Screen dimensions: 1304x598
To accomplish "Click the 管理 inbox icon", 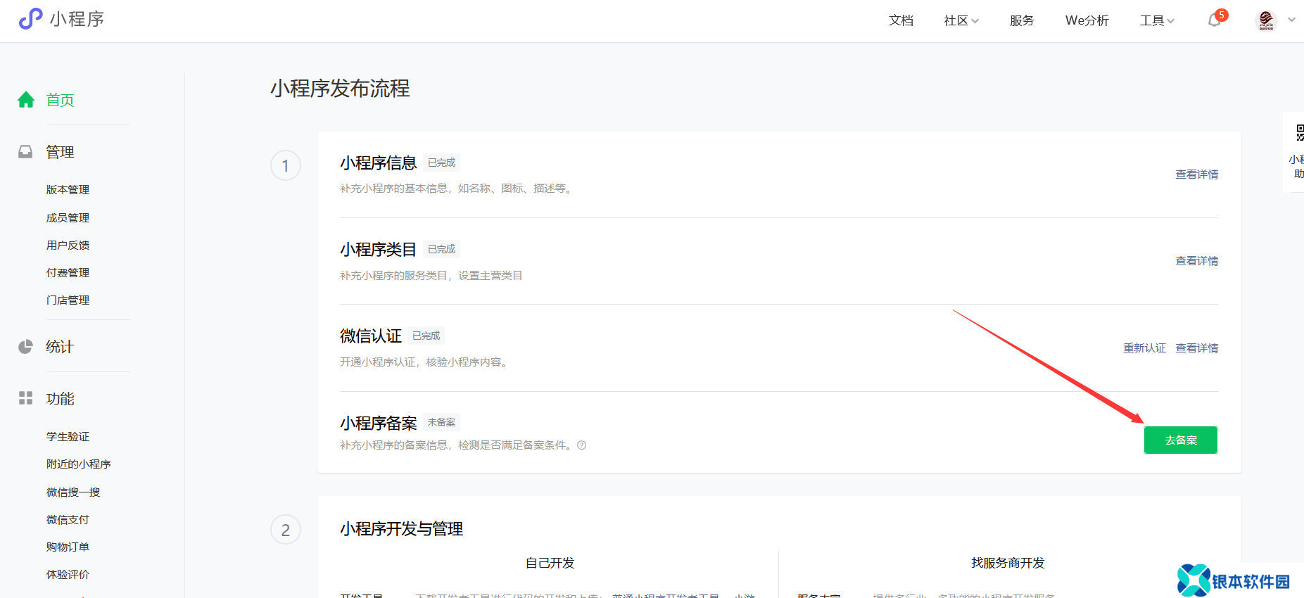I will pos(26,152).
